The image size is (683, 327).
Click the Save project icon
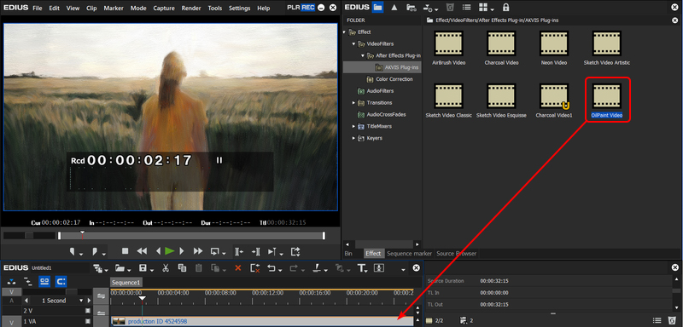[x=142, y=268]
